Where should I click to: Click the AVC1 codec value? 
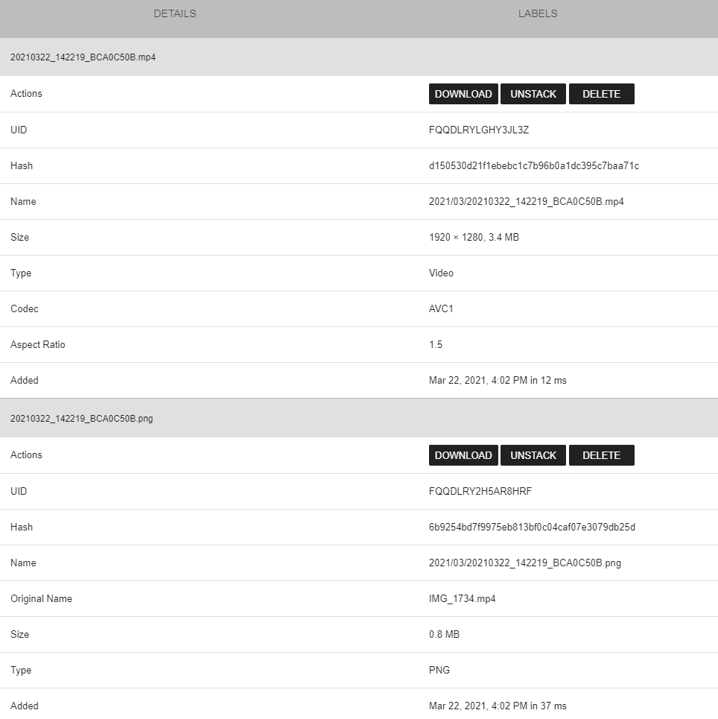coord(441,309)
